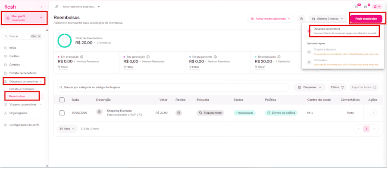Go to Início in the sidebar
The image size is (388, 172).
click(x=13, y=48)
